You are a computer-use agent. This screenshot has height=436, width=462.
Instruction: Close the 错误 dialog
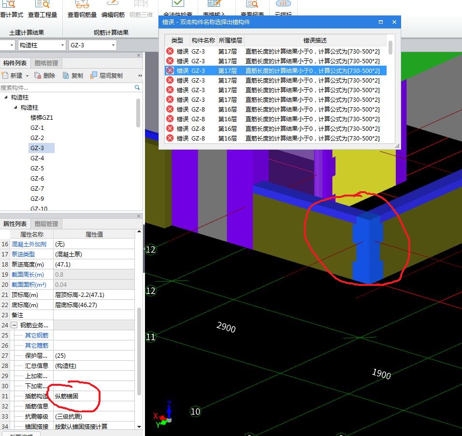point(394,22)
